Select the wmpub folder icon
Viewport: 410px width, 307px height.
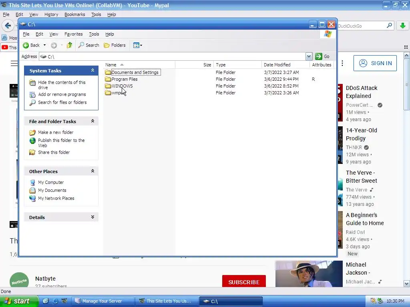[x=108, y=93]
